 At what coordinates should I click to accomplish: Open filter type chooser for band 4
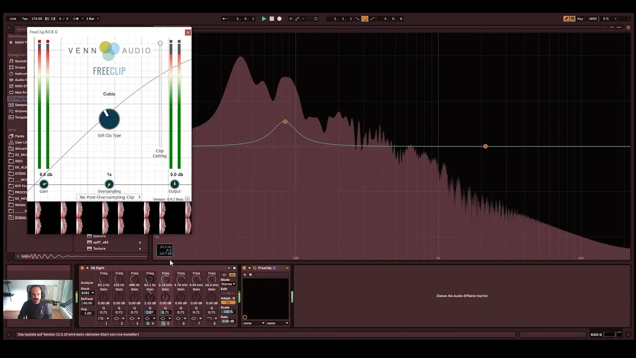click(x=150, y=318)
